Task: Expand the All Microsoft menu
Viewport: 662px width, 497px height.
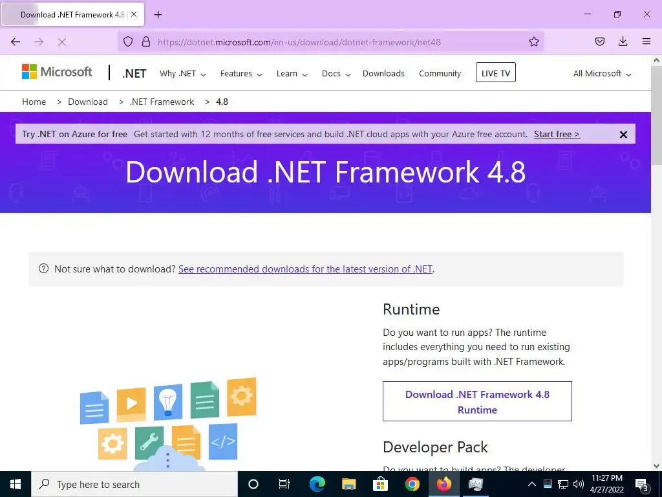Action: (602, 74)
